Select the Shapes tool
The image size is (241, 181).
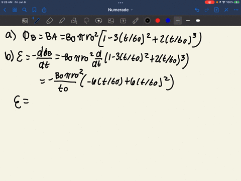[x=74, y=21]
